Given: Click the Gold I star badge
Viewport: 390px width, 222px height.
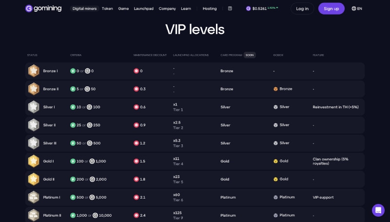Looking at the screenshot, I should [34, 161].
